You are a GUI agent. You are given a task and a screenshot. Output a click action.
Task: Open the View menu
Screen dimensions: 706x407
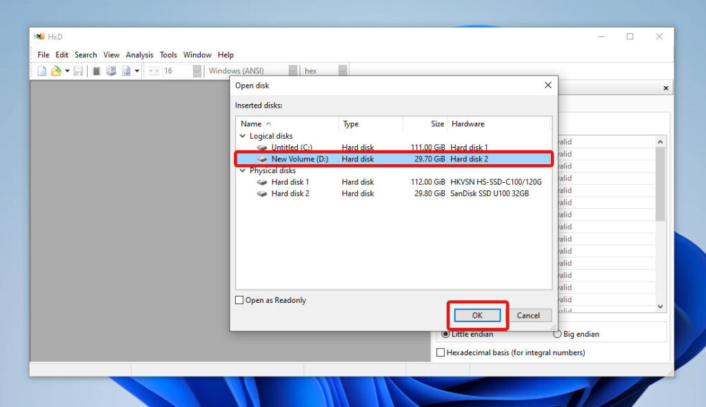click(x=111, y=55)
